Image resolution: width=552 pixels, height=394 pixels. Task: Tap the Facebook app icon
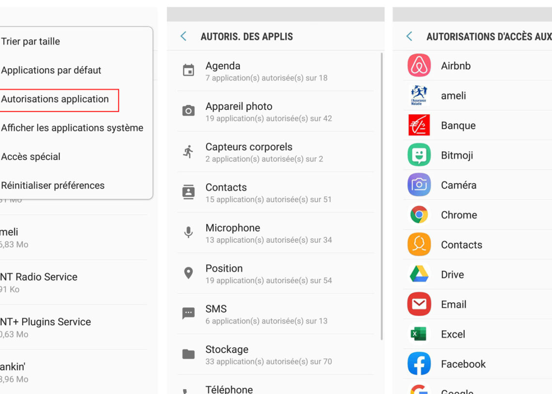419,364
